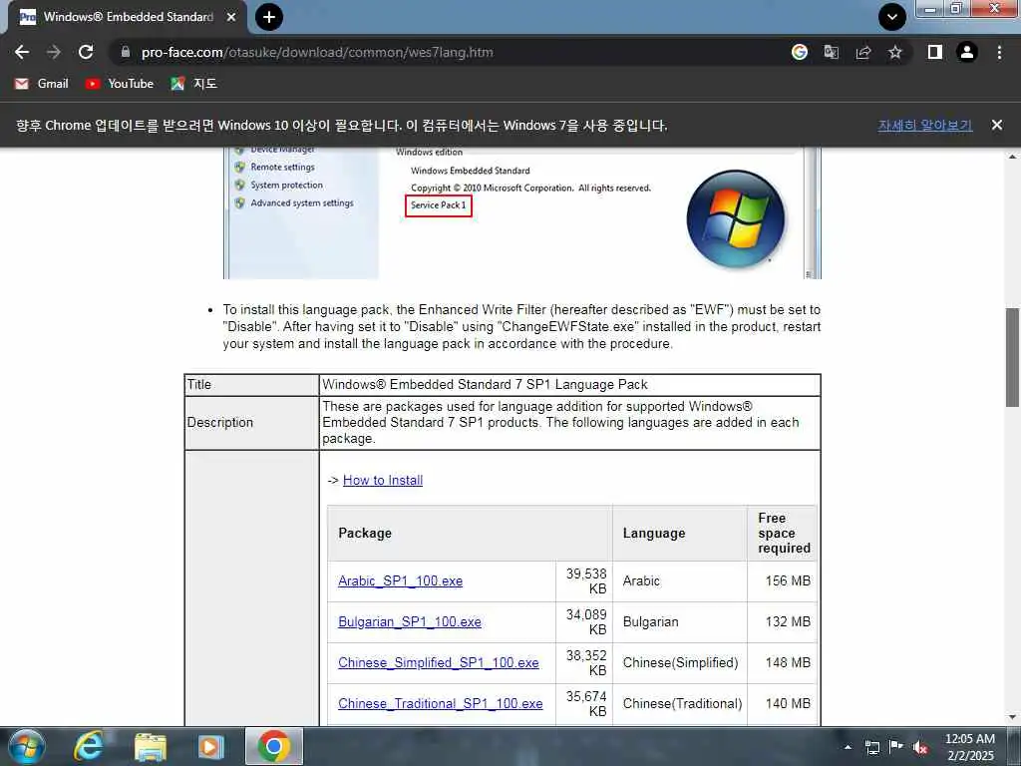Toggle the Chrome side panel
This screenshot has height=766, width=1021.
935,52
